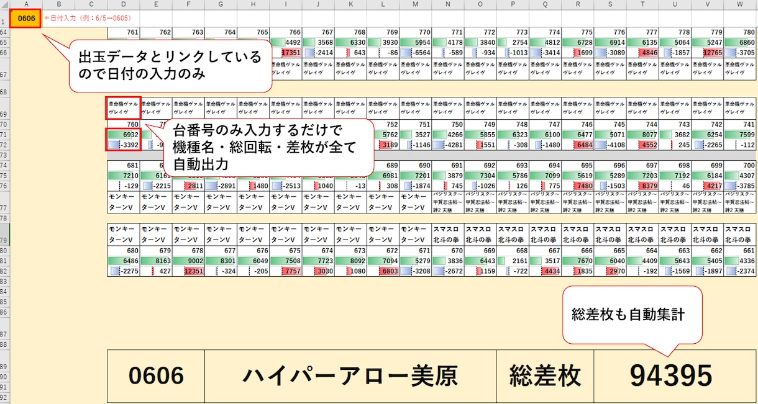
Task: Select the cell showing -3705
Action: [x=740, y=53]
